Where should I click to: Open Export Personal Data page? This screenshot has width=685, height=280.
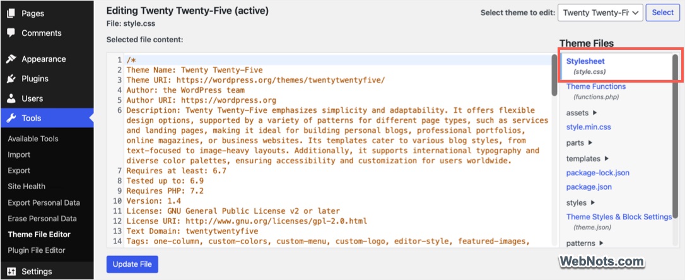44,202
